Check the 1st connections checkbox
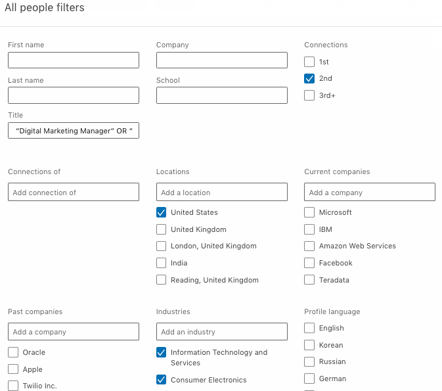 pos(309,62)
